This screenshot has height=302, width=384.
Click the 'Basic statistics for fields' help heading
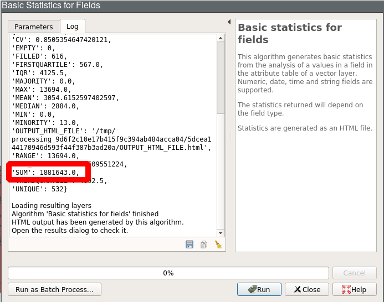tap(289, 33)
